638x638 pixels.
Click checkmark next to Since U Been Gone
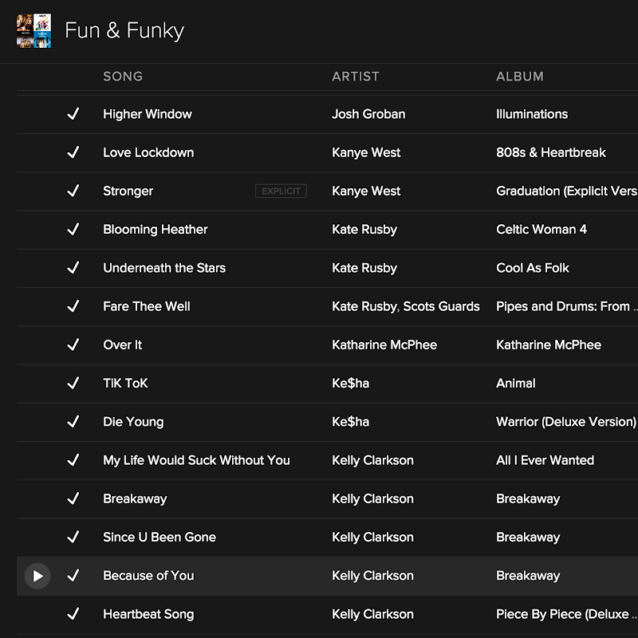click(73, 537)
